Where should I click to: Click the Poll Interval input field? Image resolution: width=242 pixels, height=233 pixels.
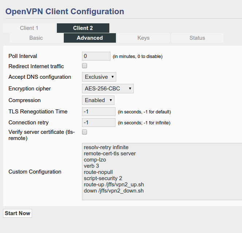click(96, 56)
